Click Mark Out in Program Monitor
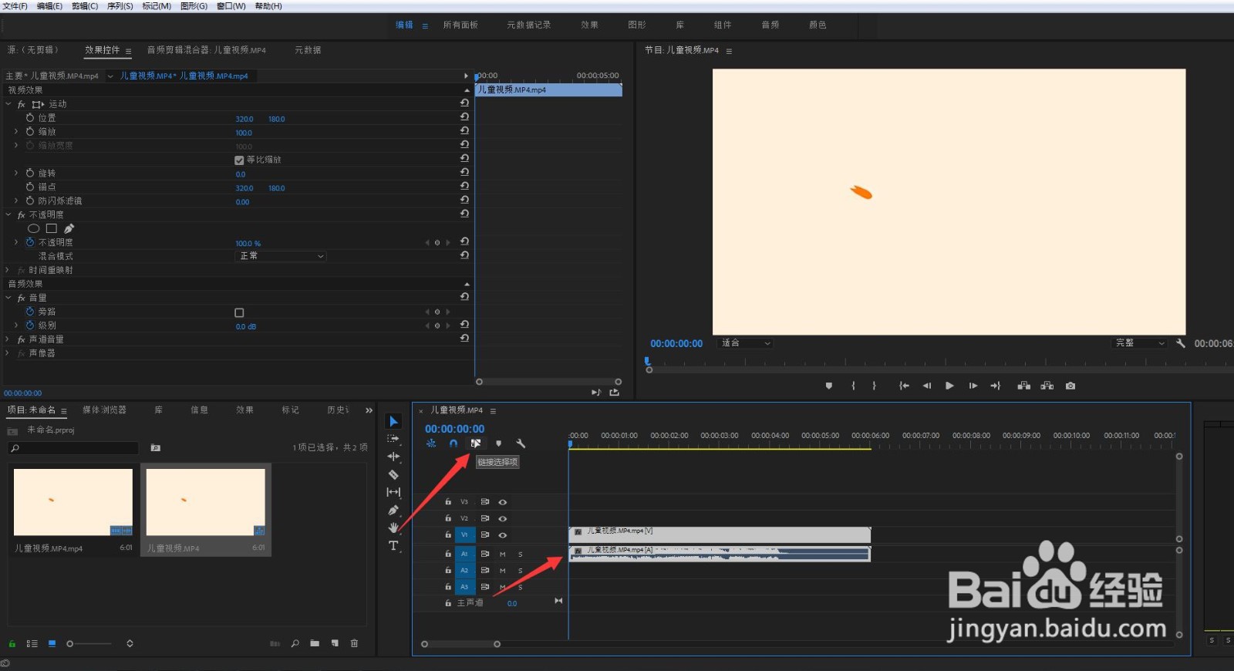1234x671 pixels. coord(874,386)
